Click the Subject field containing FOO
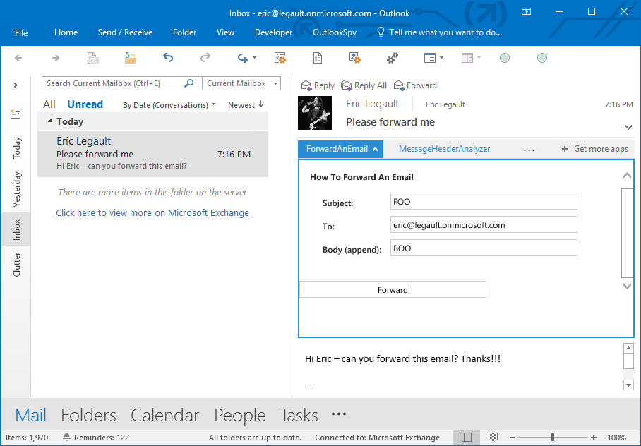Screen dimensions: 641x446 pyautogui.click(x=484, y=202)
